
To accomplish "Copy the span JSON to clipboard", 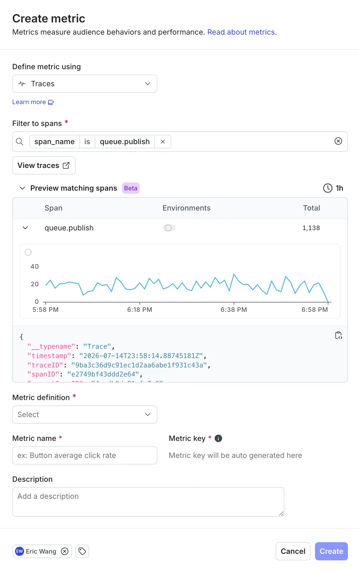I will click(x=339, y=335).
